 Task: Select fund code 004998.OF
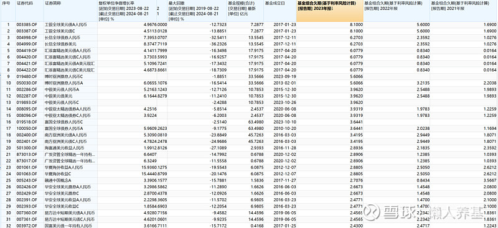click(27, 37)
